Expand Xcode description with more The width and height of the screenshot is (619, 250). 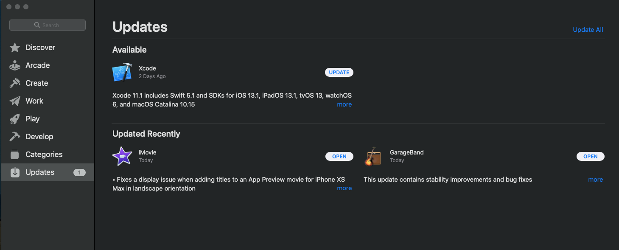point(344,104)
